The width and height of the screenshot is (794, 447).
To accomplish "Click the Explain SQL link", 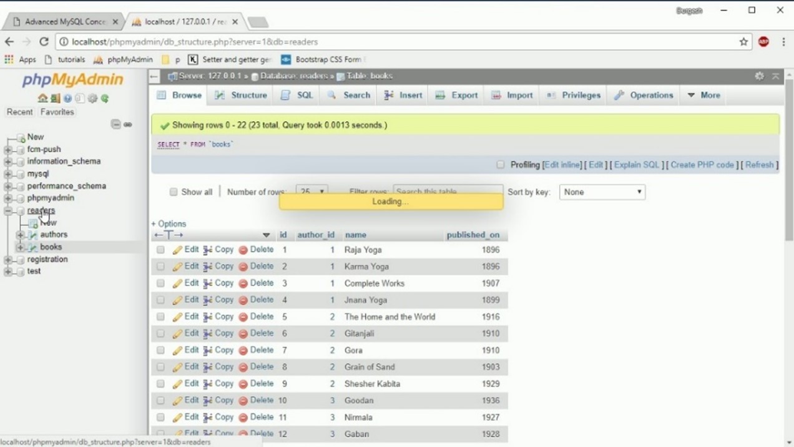I will click(636, 165).
